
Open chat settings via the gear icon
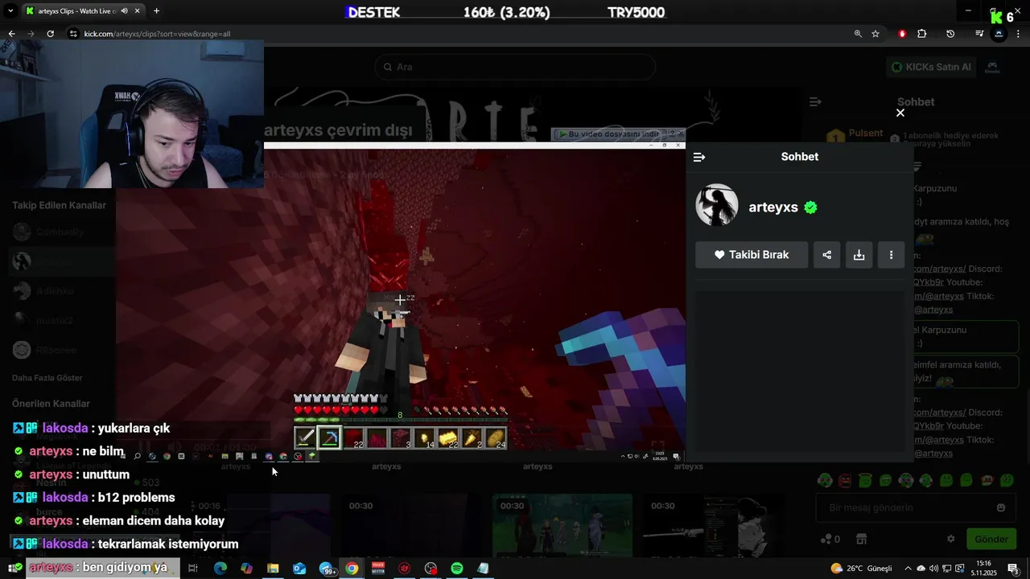[x=950, y=539]
